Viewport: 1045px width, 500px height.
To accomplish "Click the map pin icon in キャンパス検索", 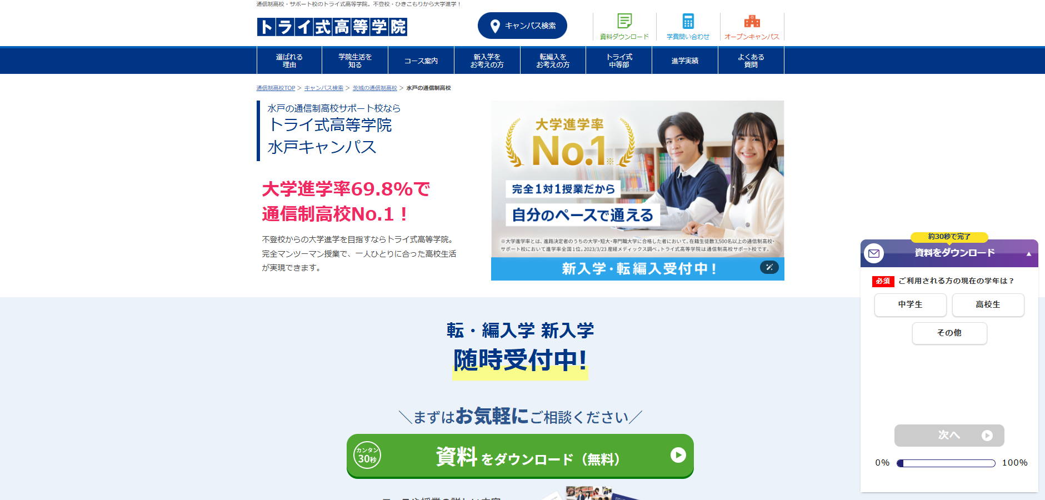I will 495,26.
